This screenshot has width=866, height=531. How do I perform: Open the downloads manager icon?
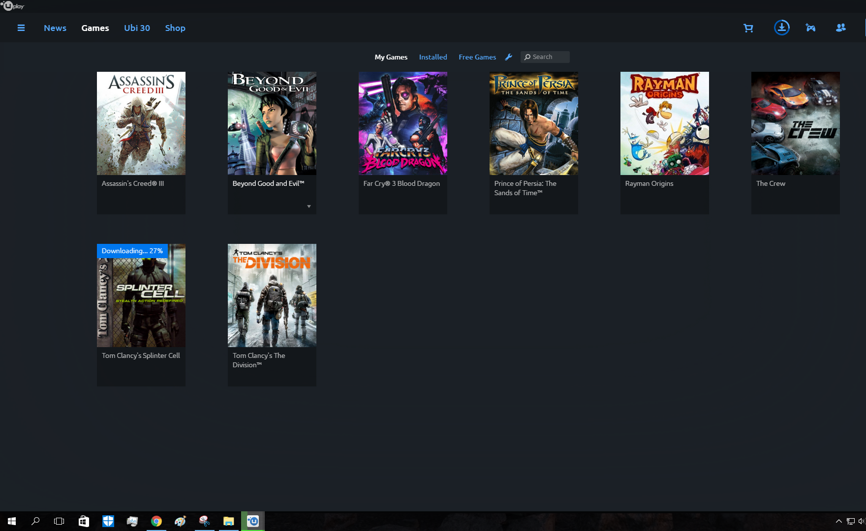click(x=781, y=28)
